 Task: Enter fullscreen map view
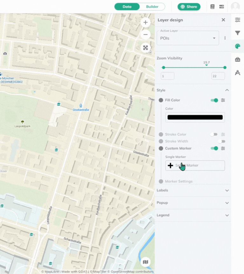point(145,48)
